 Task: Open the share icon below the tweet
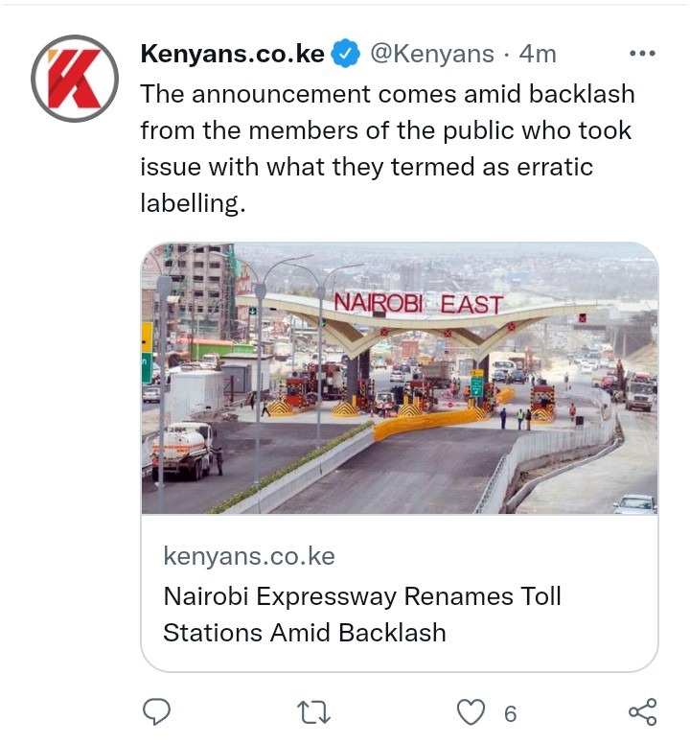point(643,711)
